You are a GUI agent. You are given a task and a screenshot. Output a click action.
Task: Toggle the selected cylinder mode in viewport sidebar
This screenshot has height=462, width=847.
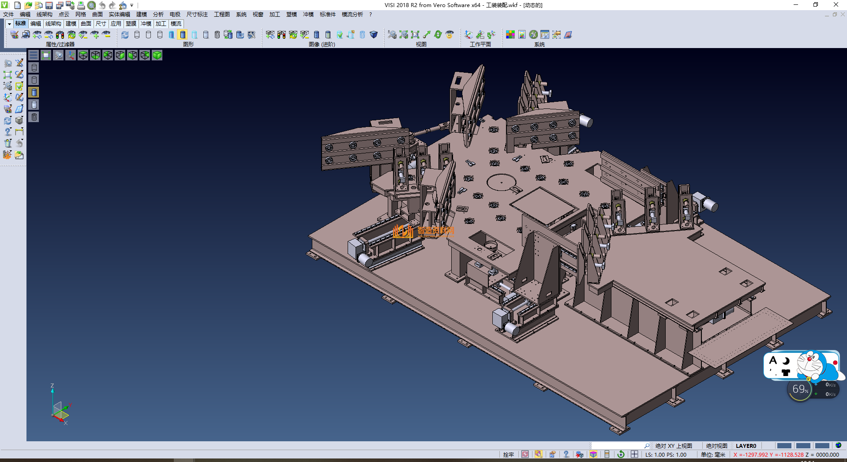coord(34,92)
